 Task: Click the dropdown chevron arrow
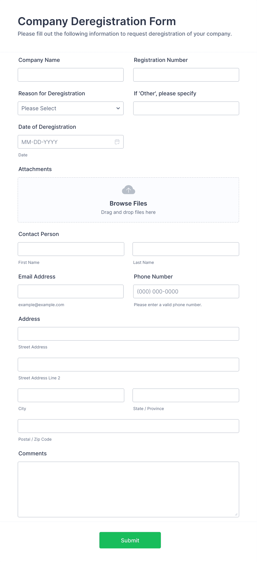(x=118, y=108)
